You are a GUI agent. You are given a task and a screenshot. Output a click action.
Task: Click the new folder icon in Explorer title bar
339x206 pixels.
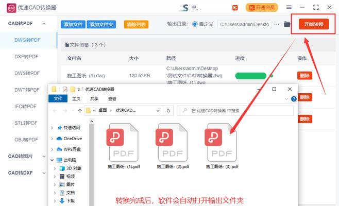(x=73, y=89)
